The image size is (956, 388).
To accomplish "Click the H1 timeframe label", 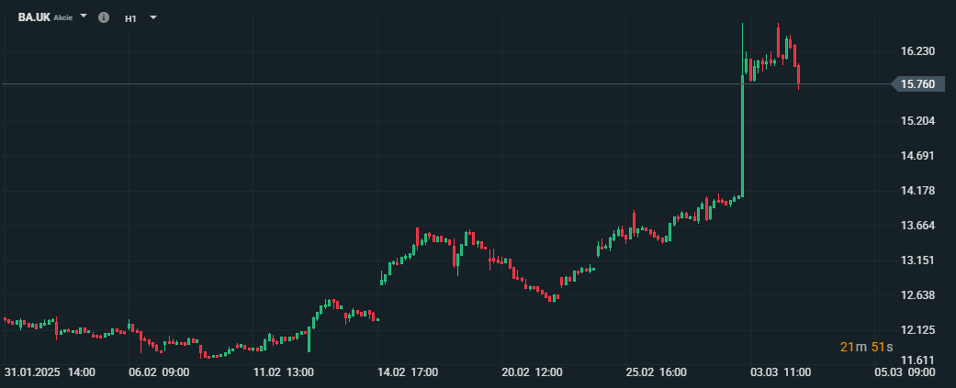I will point(130,18).
